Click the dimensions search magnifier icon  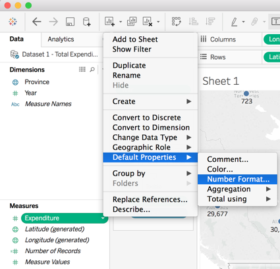92,70
